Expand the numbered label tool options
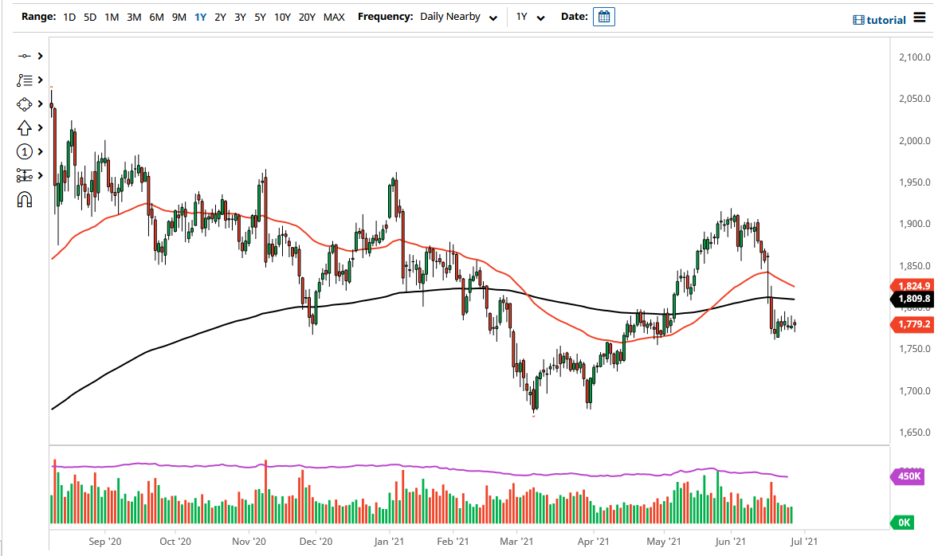 click(40, 151)
